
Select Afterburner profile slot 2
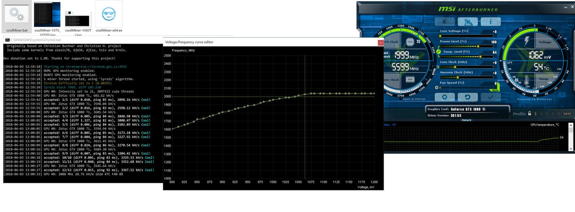(541, 113)
